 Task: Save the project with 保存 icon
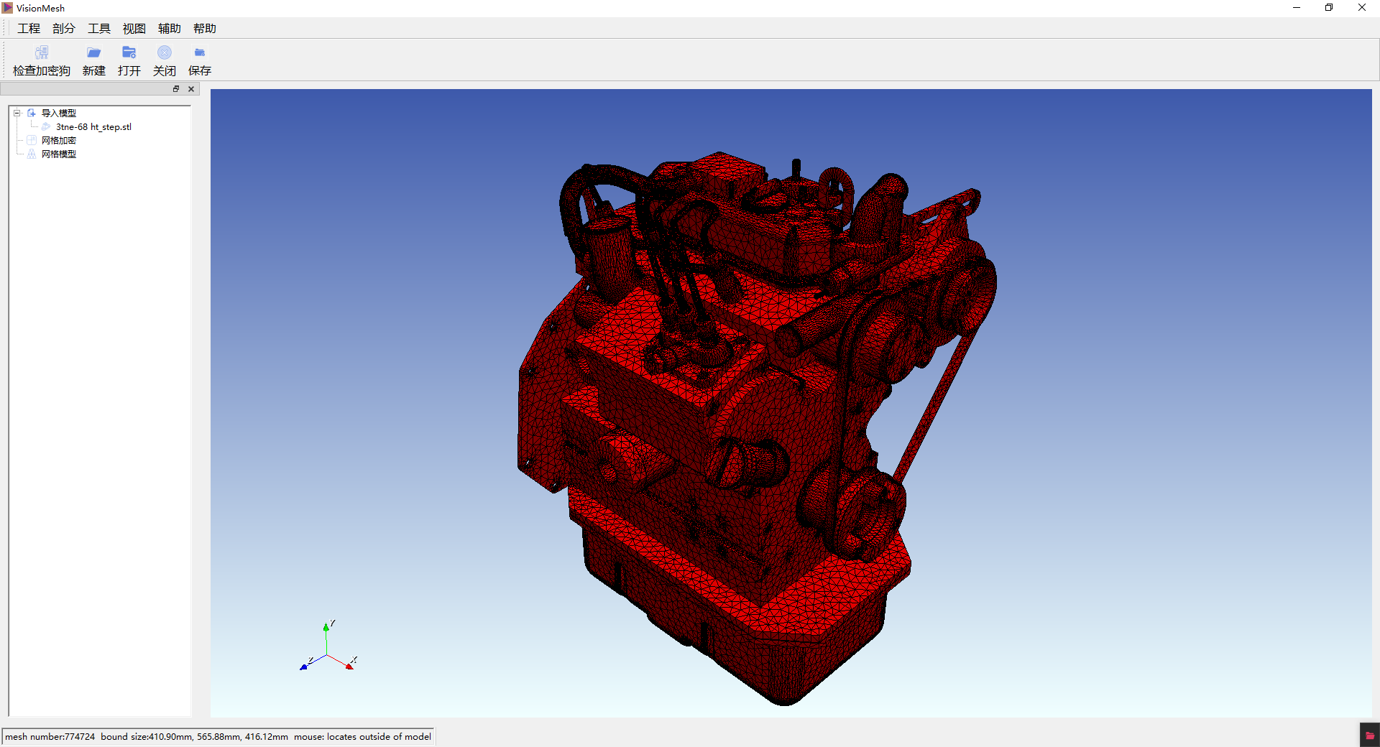(200, 53)
